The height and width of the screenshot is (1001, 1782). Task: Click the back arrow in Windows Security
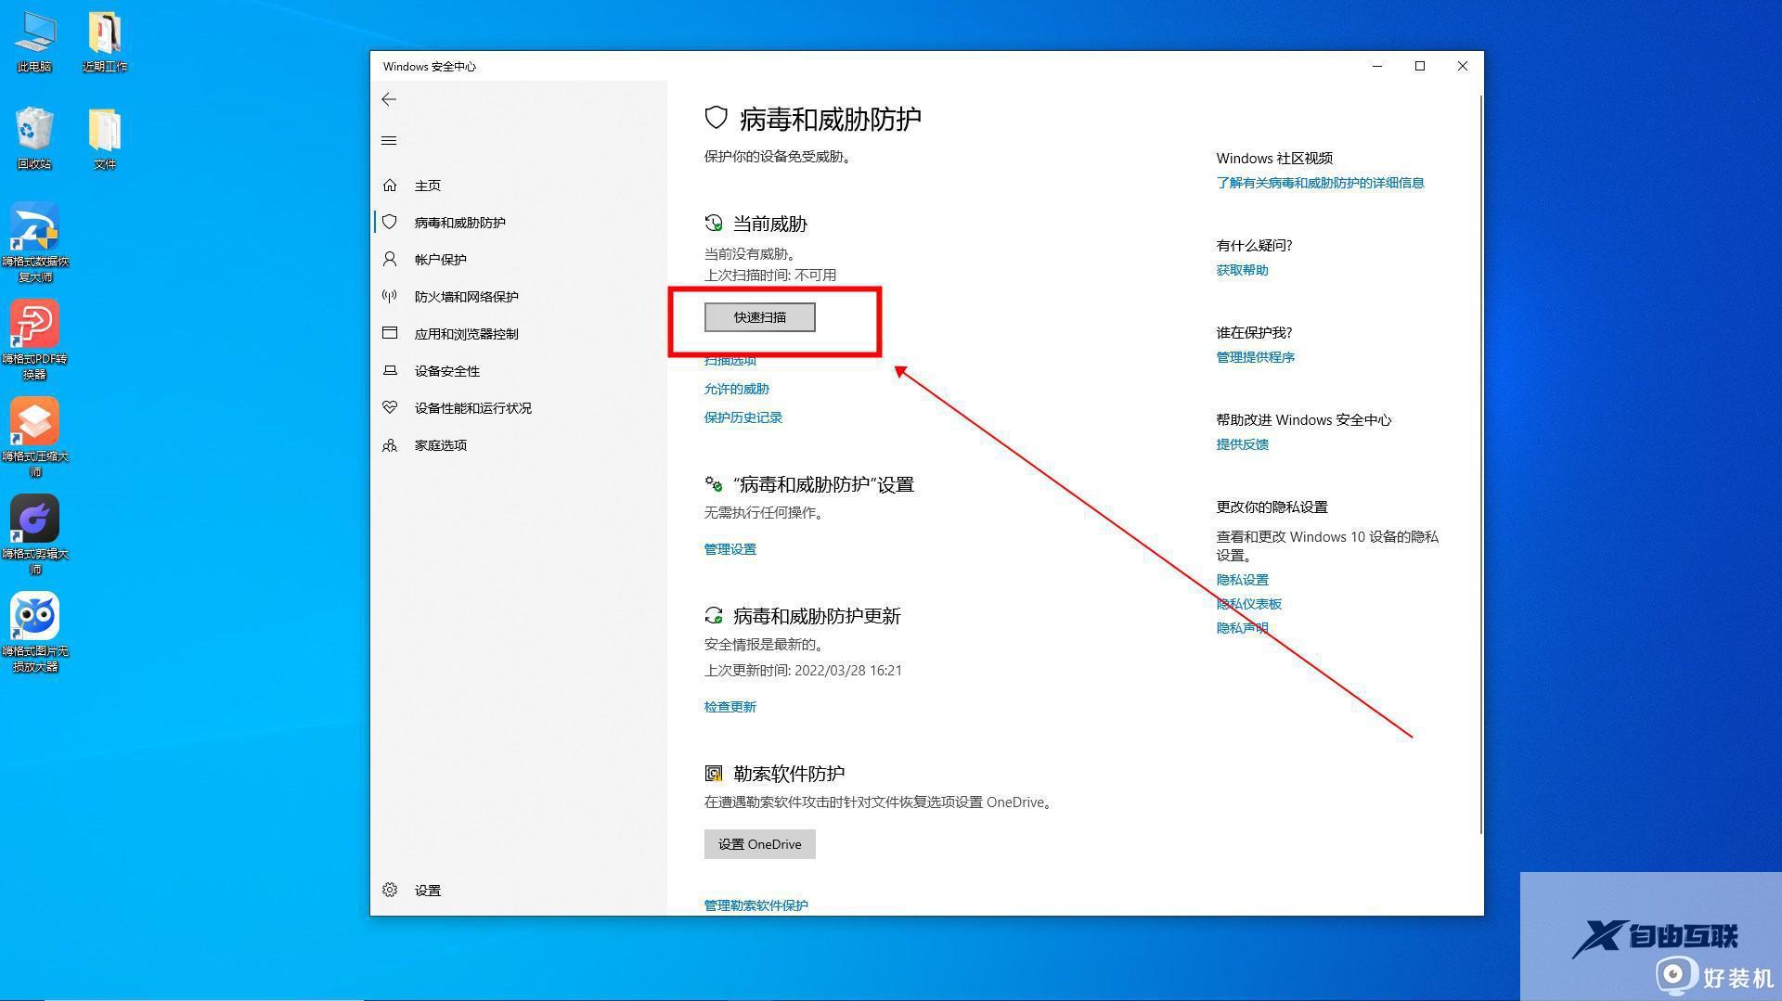pyautogui.click(x=389, y=99)
